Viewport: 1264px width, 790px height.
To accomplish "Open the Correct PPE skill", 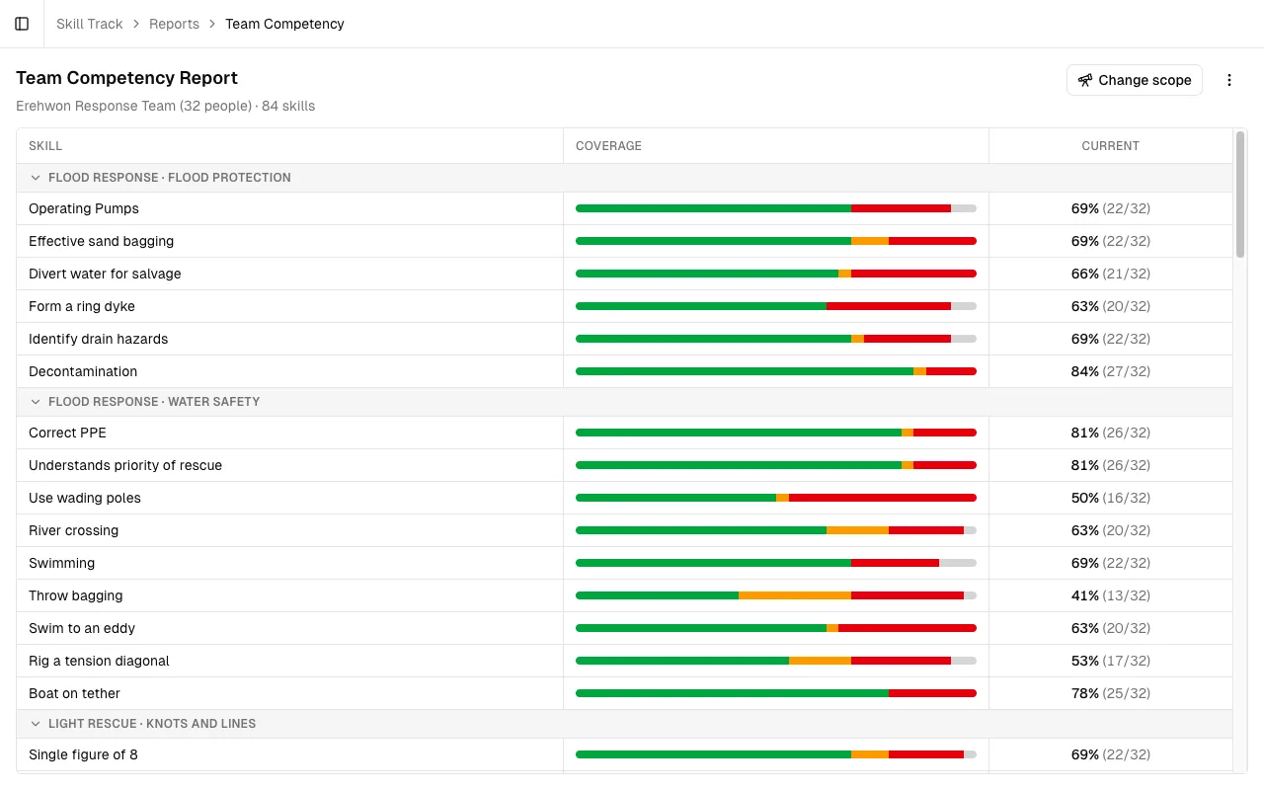I will (x=67, y=433).
